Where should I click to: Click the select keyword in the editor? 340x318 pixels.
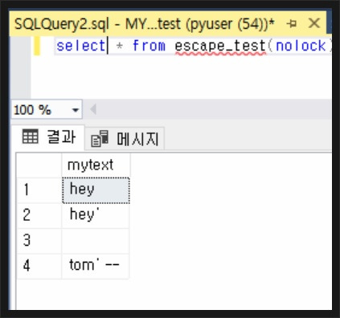(x=81, y=46)
